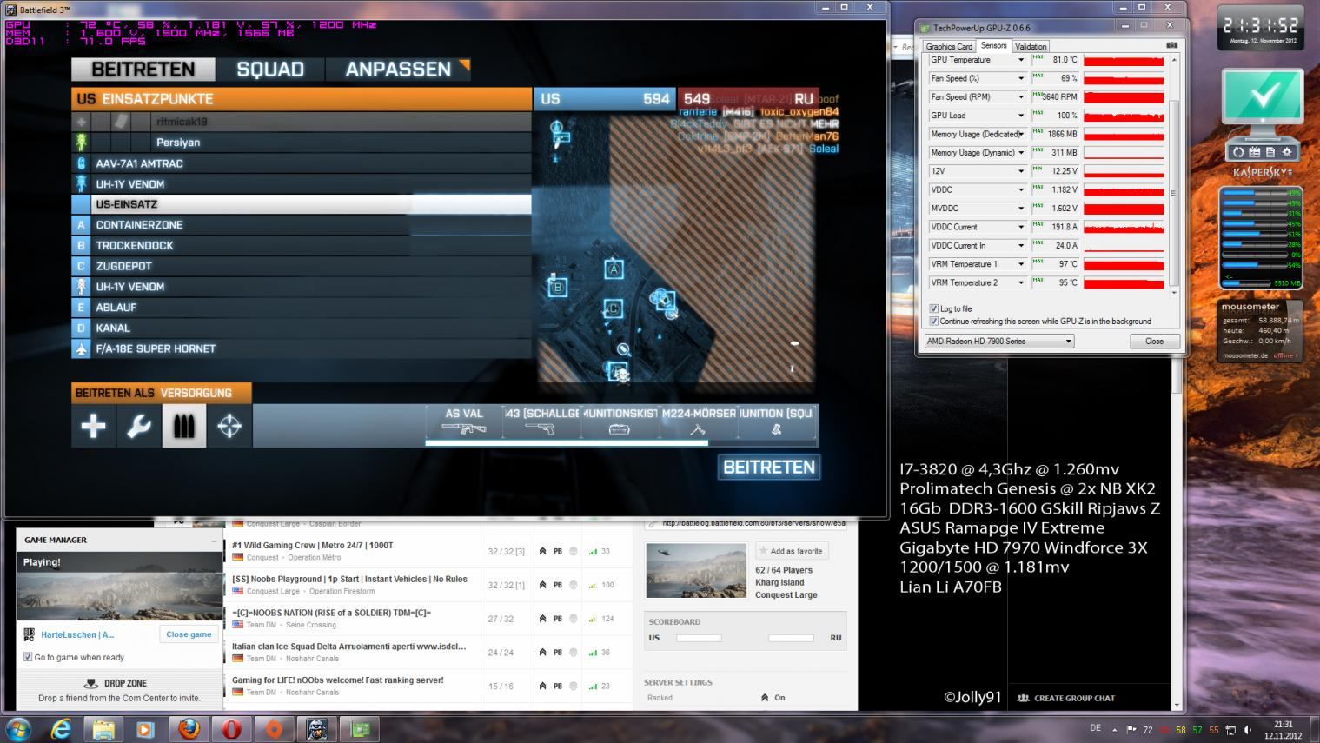
Task: Open the AMD Radeon HD 7900 Series combo box
Action: pyautogui.click(x=999, y=341)
